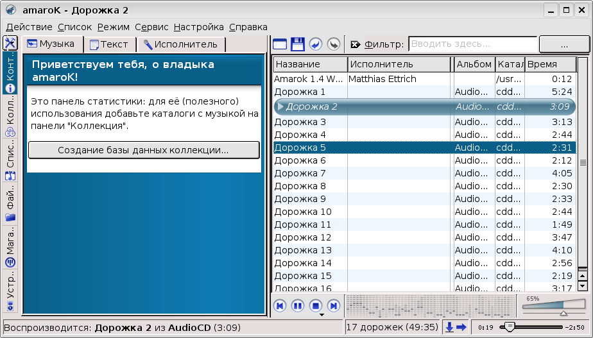Toggle the blue down-arrow playback mode icon

pos(449,327)
